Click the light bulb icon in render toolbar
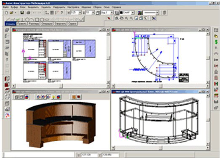220x158 pixels. coord(53,97)
